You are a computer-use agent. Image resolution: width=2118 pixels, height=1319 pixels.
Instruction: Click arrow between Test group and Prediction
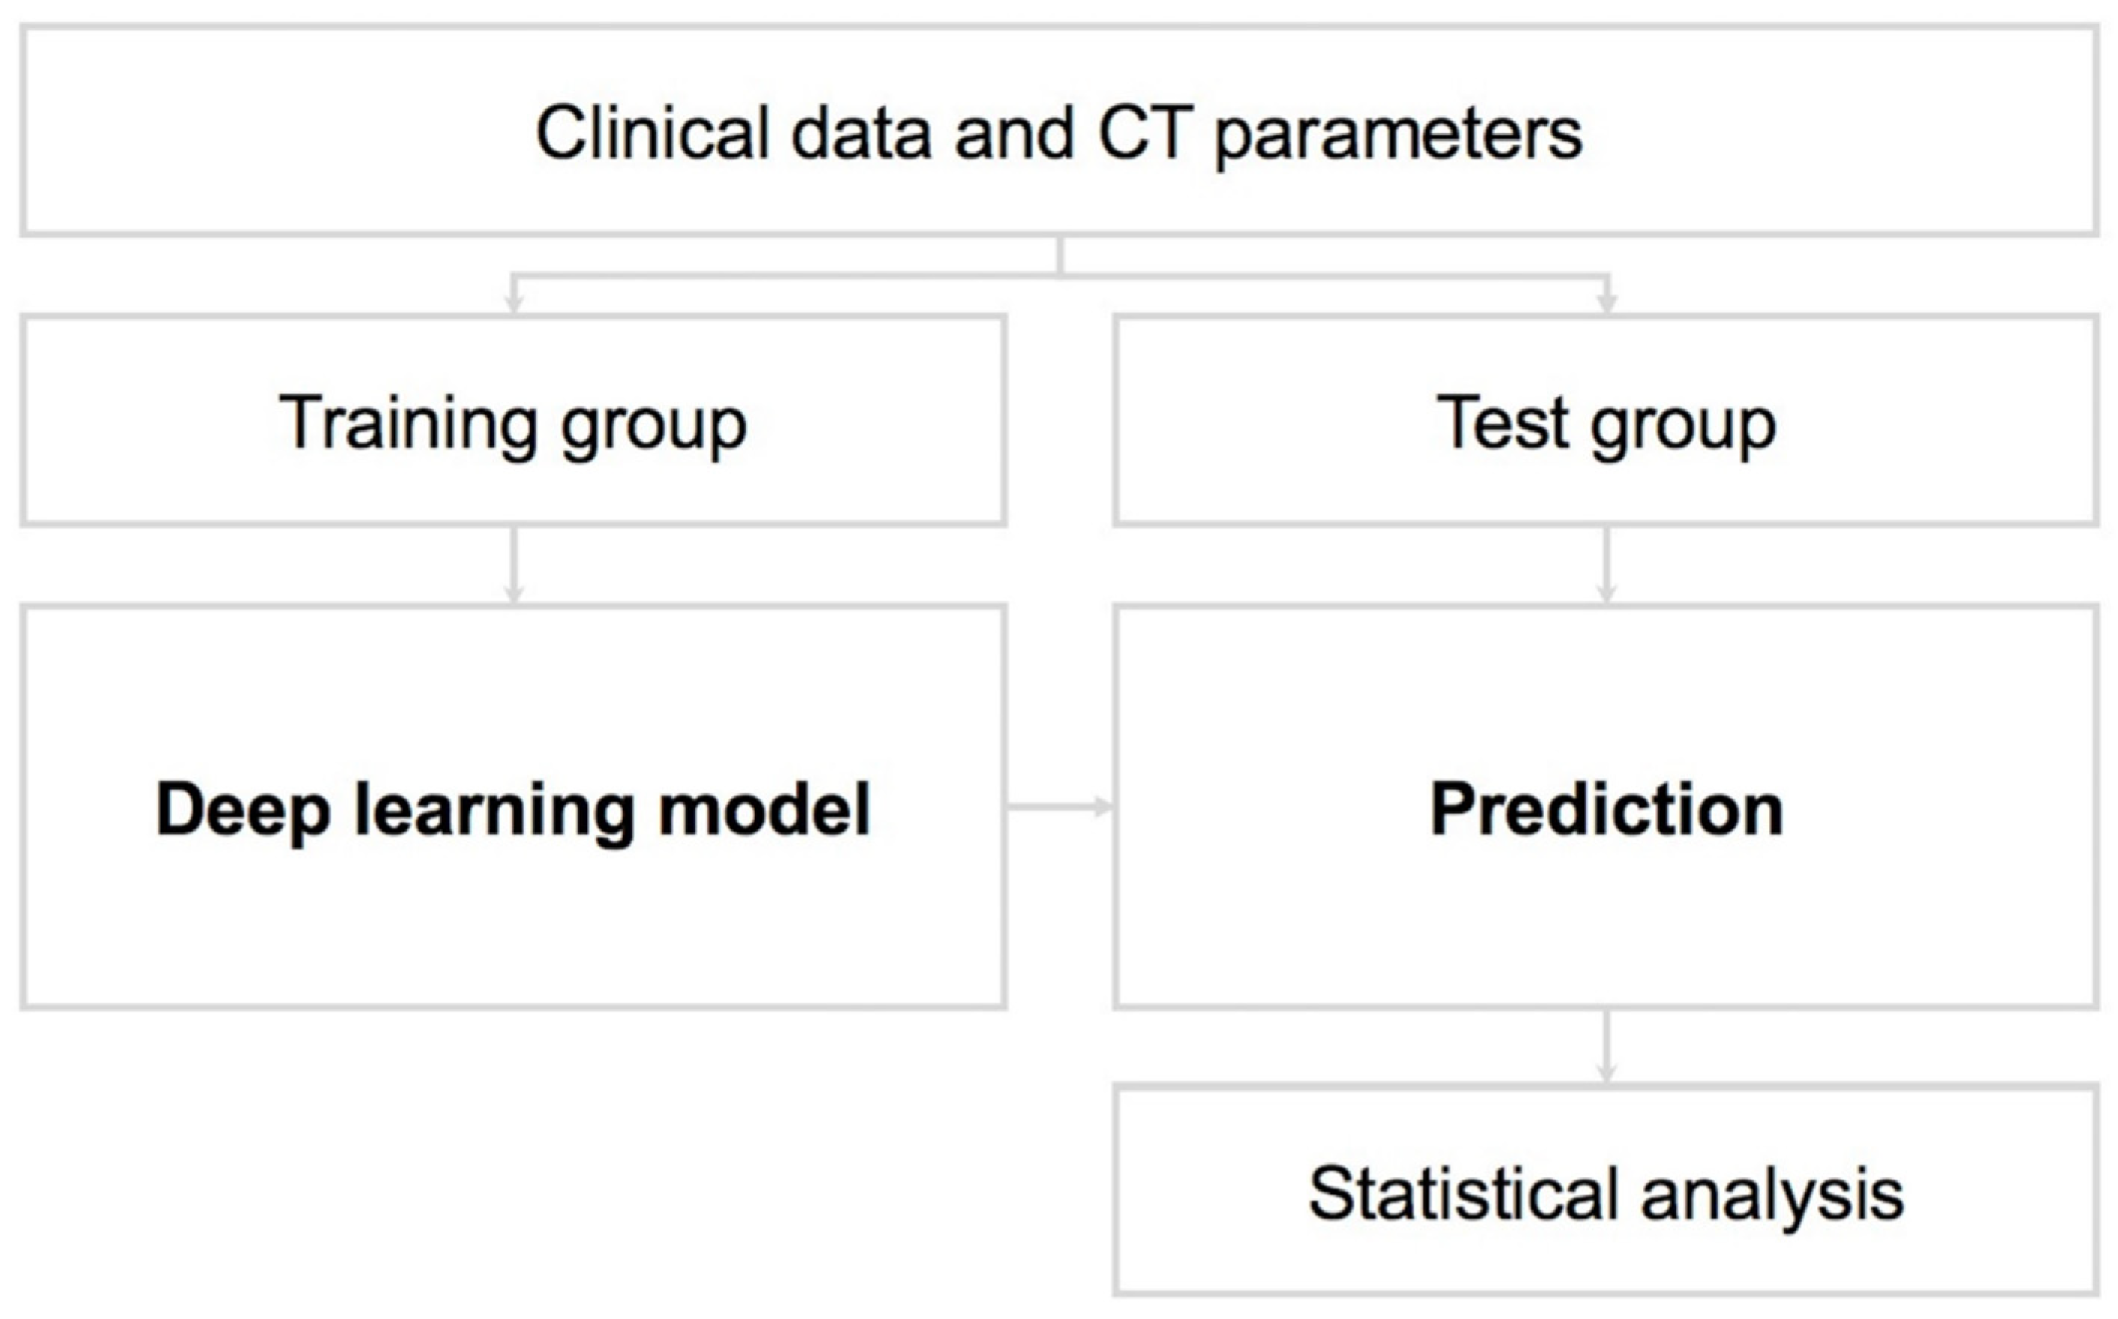1606,565
